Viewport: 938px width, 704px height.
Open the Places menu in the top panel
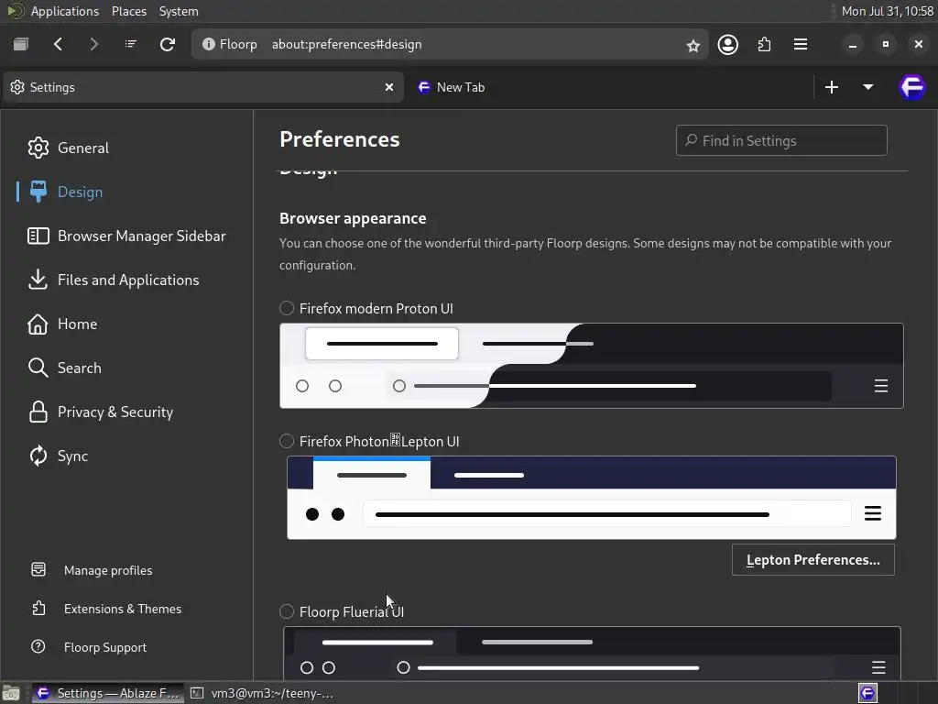click(128, 11)
